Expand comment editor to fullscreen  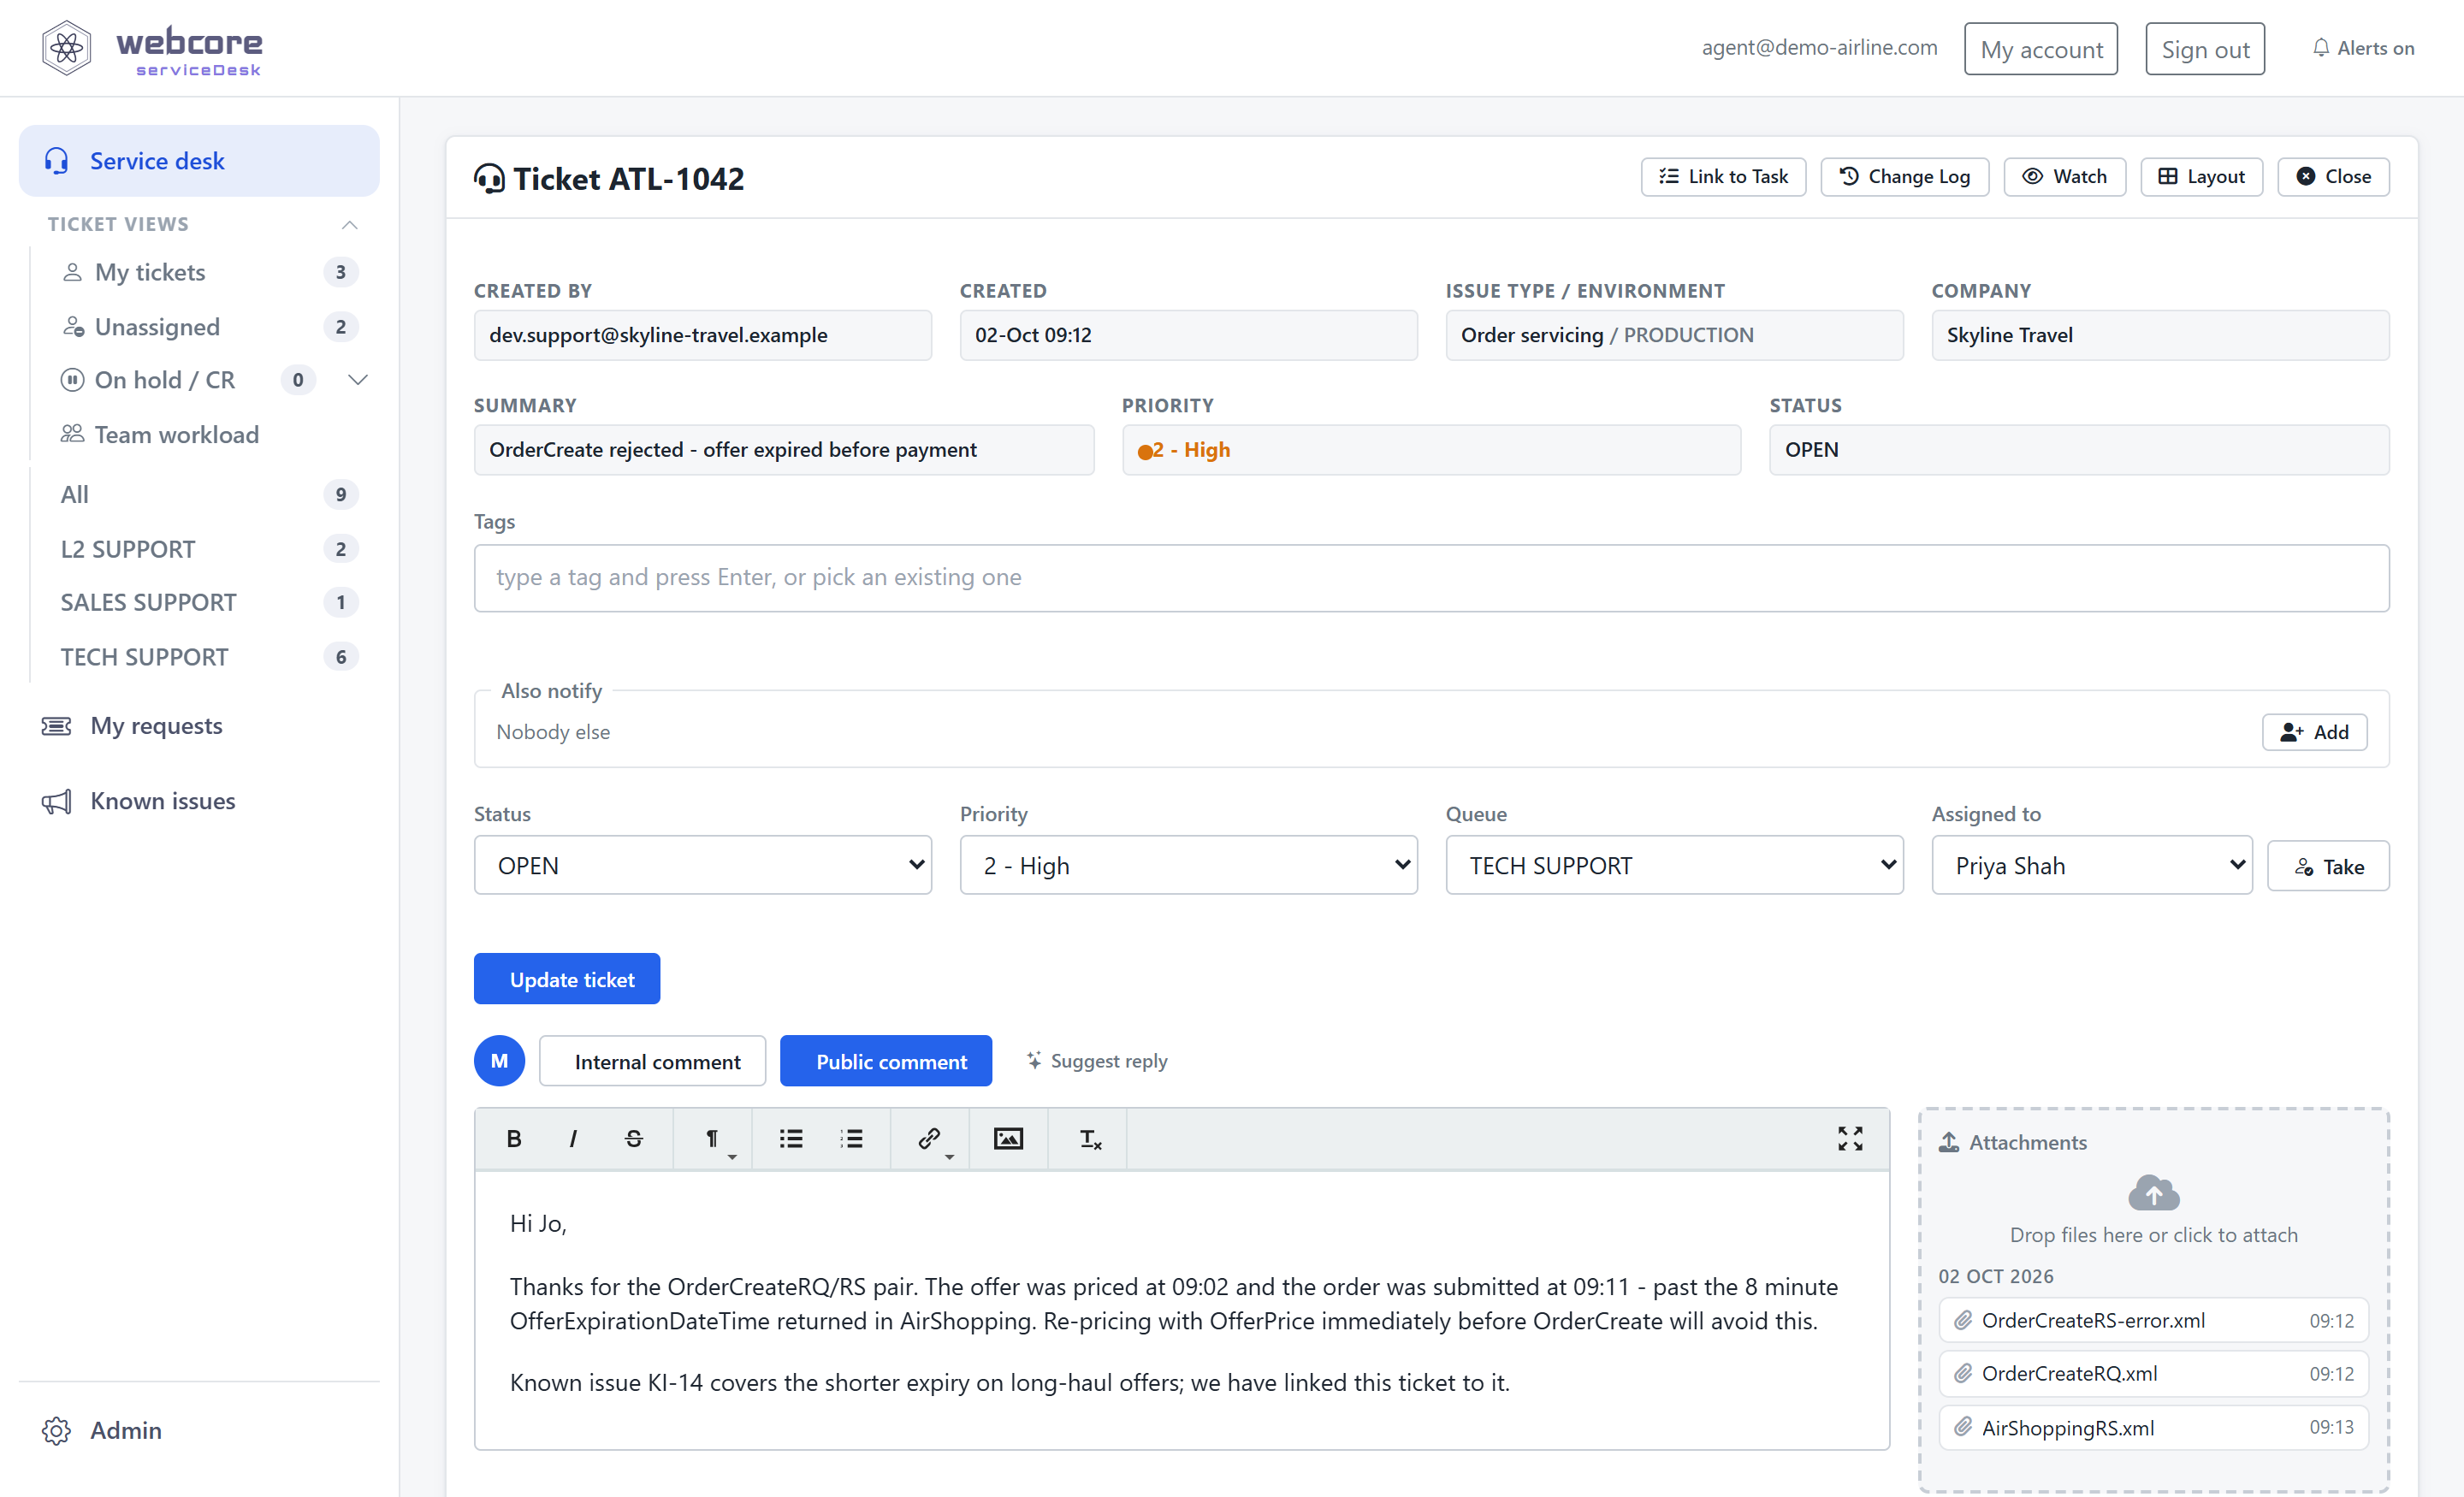click(x=1850, y=1138)
